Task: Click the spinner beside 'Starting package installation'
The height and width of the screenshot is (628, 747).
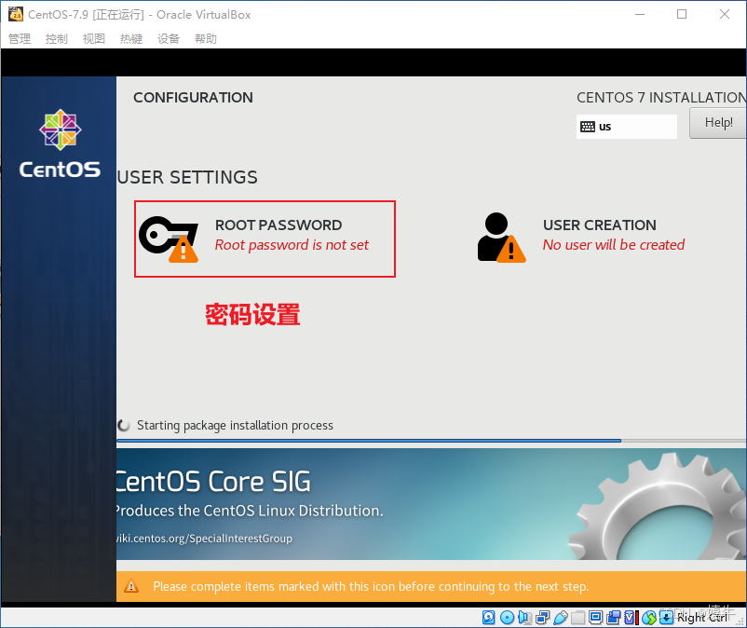Action: point(124,425)
